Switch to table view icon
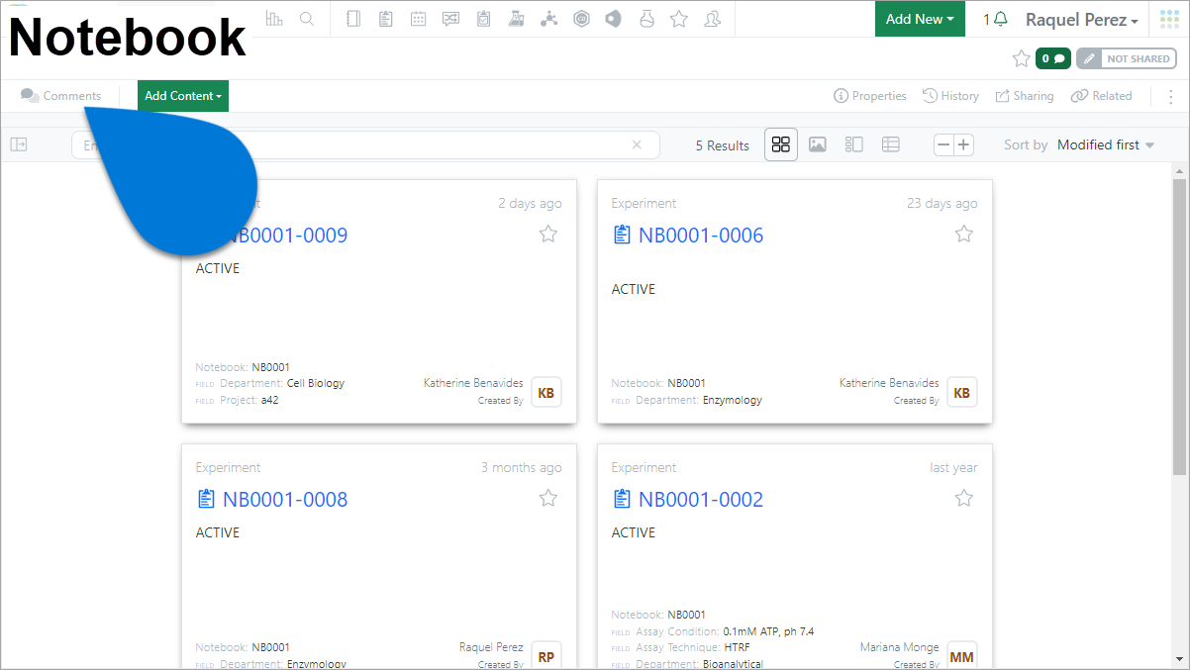 (x=891, y=144)
